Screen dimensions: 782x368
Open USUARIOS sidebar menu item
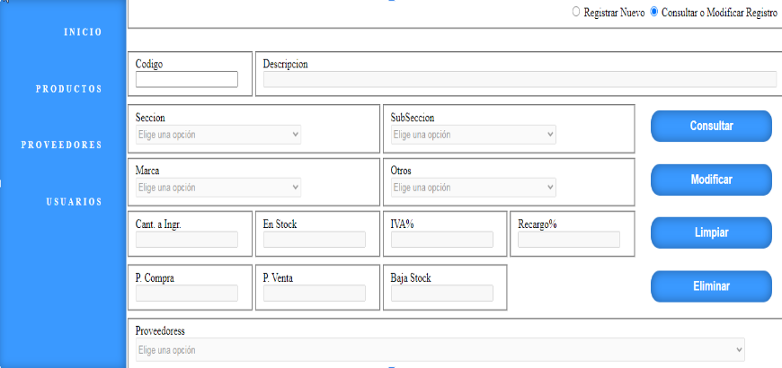(74, 201)
